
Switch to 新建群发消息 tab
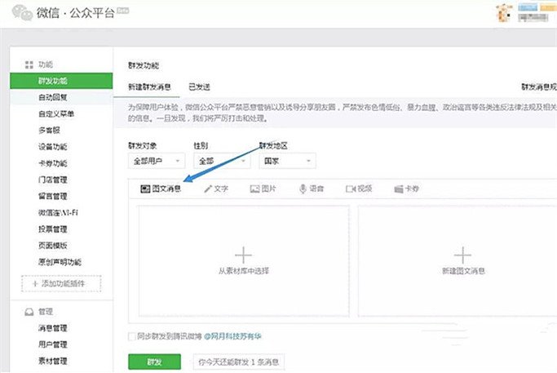pos(149,87)
